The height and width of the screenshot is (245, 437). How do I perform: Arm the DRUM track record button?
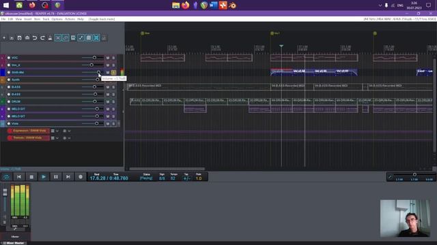coord(9,101)
